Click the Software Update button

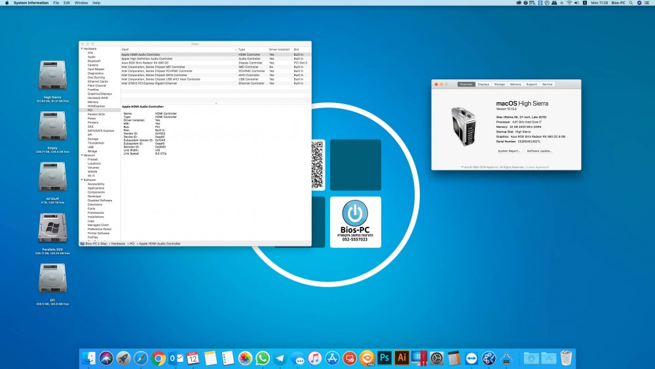(x=539, y=151)
